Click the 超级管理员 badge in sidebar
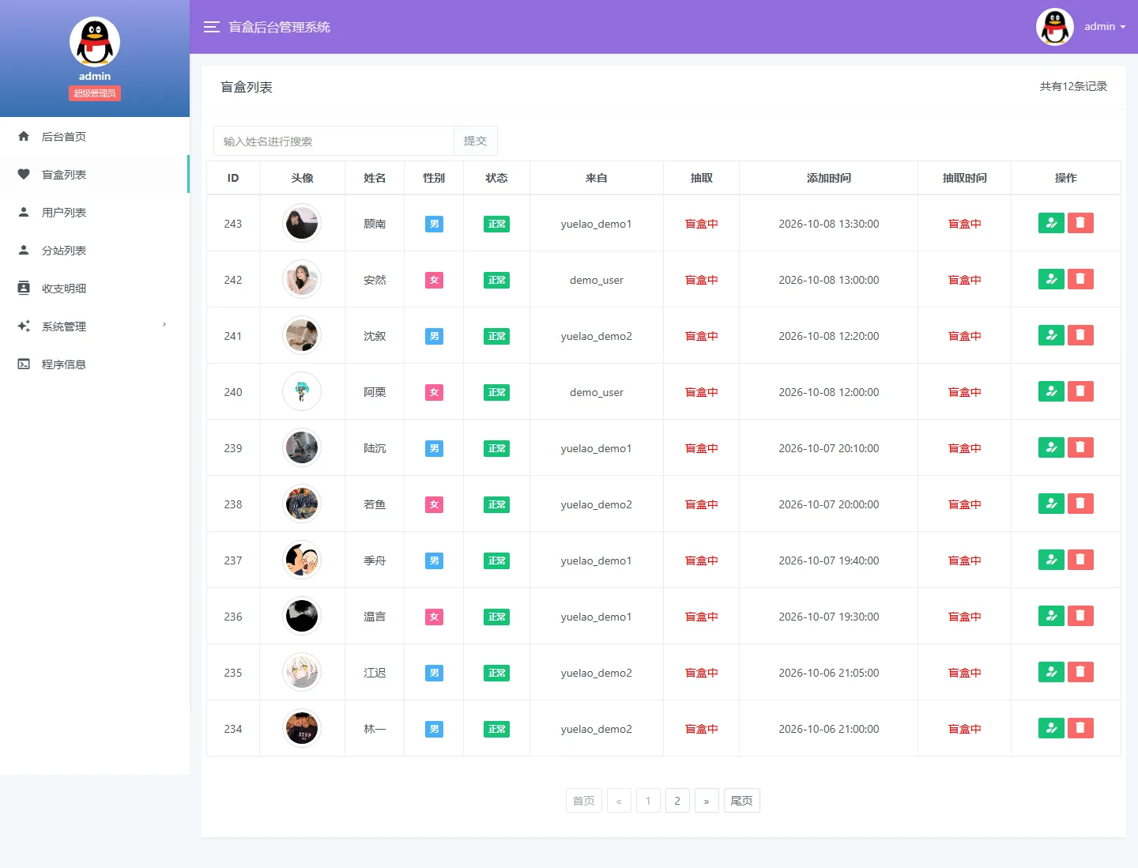Screen dimensions: 1138x868 (95, 93)
